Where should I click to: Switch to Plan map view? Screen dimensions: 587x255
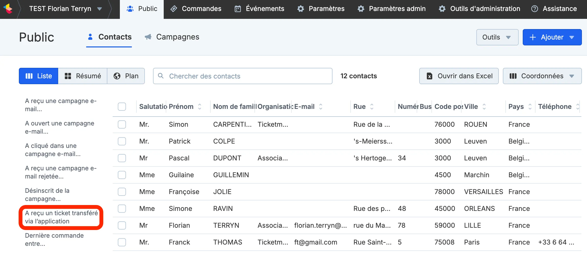coord(126,76)
